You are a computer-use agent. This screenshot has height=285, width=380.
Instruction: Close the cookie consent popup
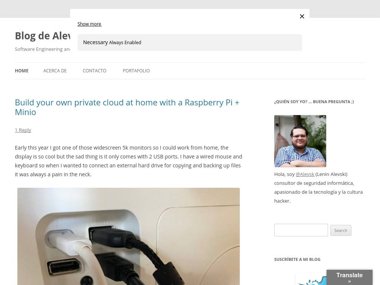point(302,16)
